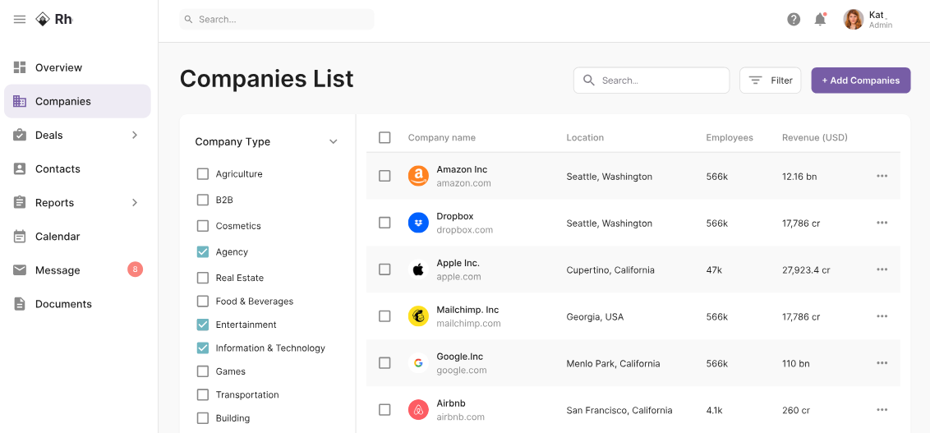Open the three-dot menu for Dropbox

pos(882,223)
